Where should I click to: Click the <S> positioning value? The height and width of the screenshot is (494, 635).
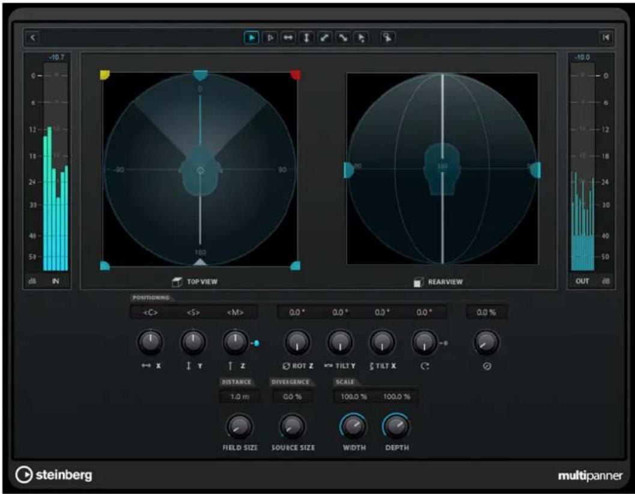[x=193, y=312]
